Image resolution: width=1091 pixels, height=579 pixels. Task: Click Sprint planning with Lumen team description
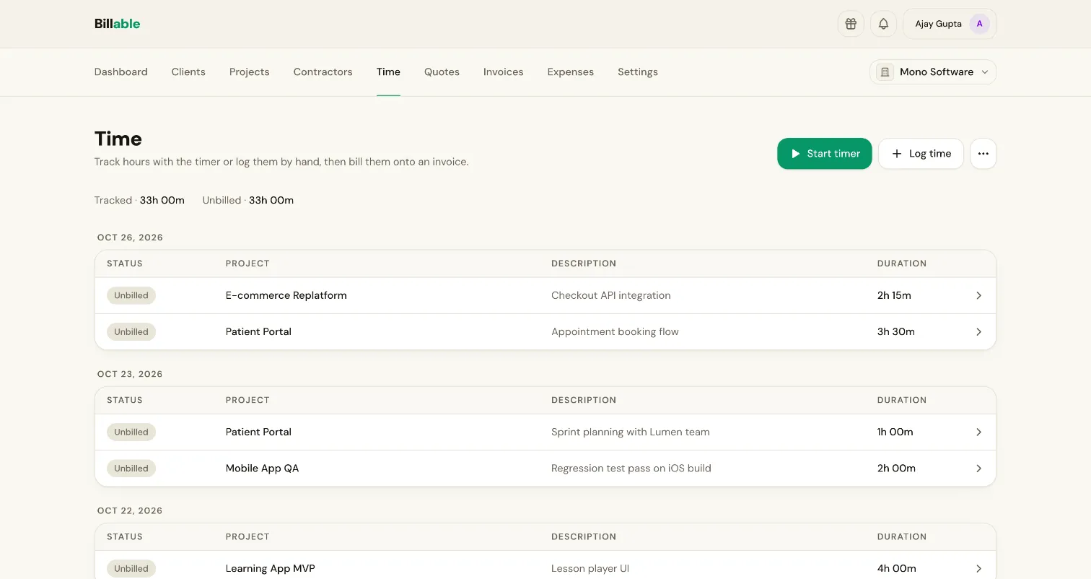(x=631, y=432)
